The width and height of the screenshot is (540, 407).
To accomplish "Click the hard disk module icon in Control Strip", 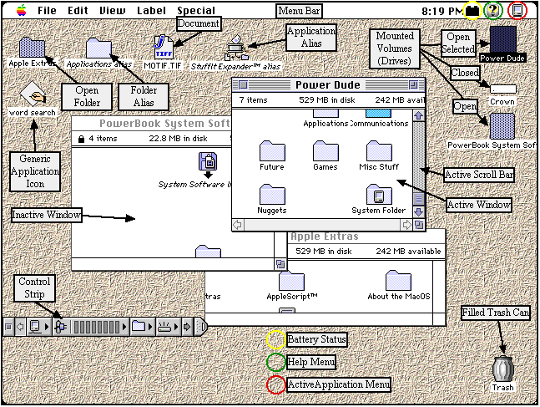I will click(164, 326).
